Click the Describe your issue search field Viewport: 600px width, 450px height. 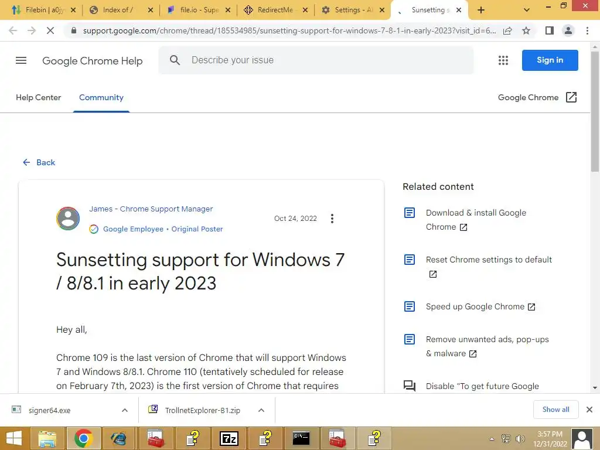[316, 60]
